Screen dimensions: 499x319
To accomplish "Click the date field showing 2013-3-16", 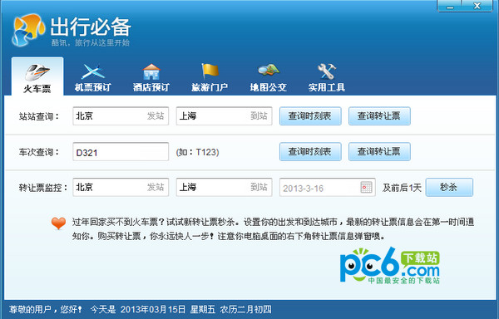I will coord(328,187).
